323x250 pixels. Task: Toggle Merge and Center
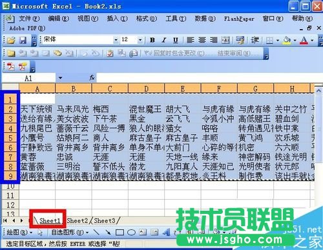click(225, 40)
